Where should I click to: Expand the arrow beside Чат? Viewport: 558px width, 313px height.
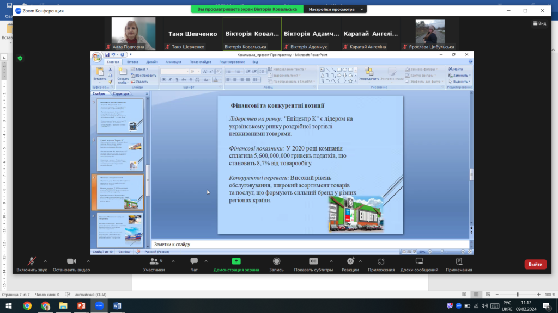(x=206, y=261)
